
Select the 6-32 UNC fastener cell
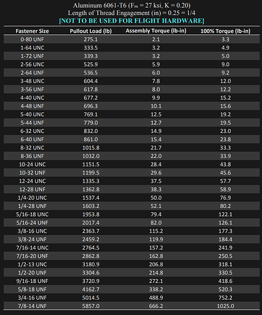click(x=32, y=131)
